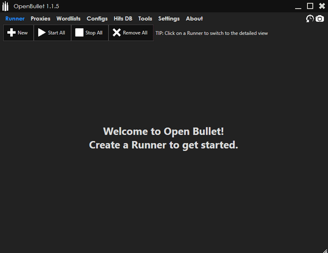Image resolution: width=328 pixels, height=253 pixels.
Task: Show the About page
Action: coord(194,19)
